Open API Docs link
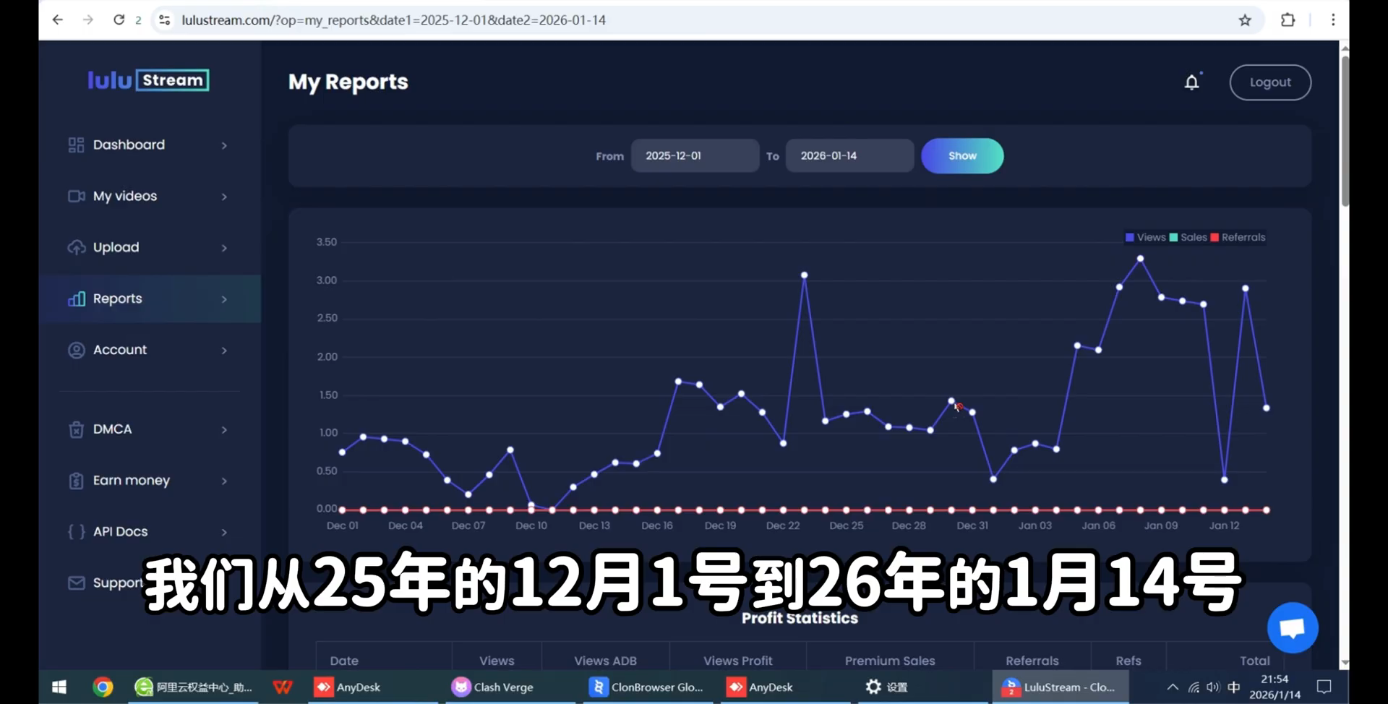The height and width of the screenshot is (704, 1388). [150, 532]
